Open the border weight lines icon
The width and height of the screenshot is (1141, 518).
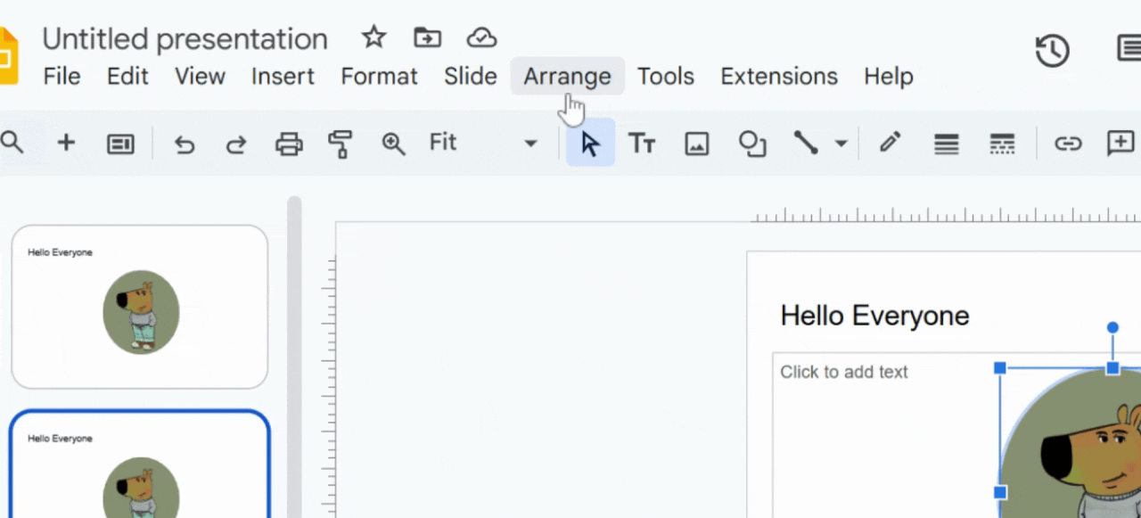(x=946, y=144)
